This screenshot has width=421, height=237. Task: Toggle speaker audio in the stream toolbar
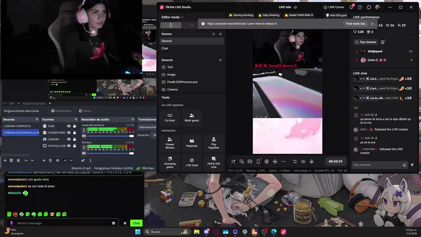coord(303,161)
